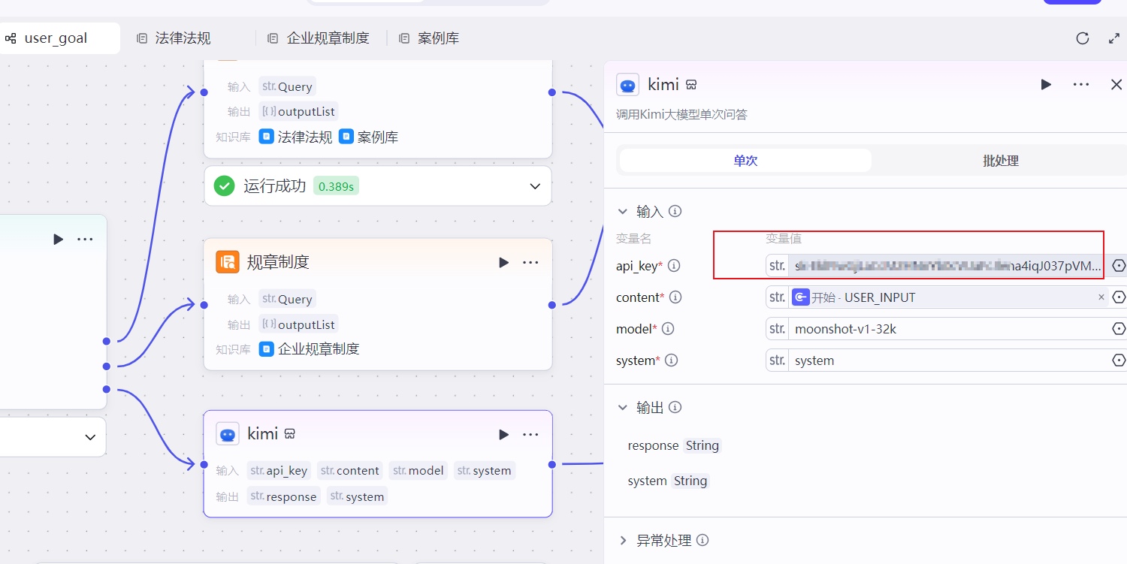Click the store badge icon beside kimi panel title

pyautogui.click(x=691, y=85)
